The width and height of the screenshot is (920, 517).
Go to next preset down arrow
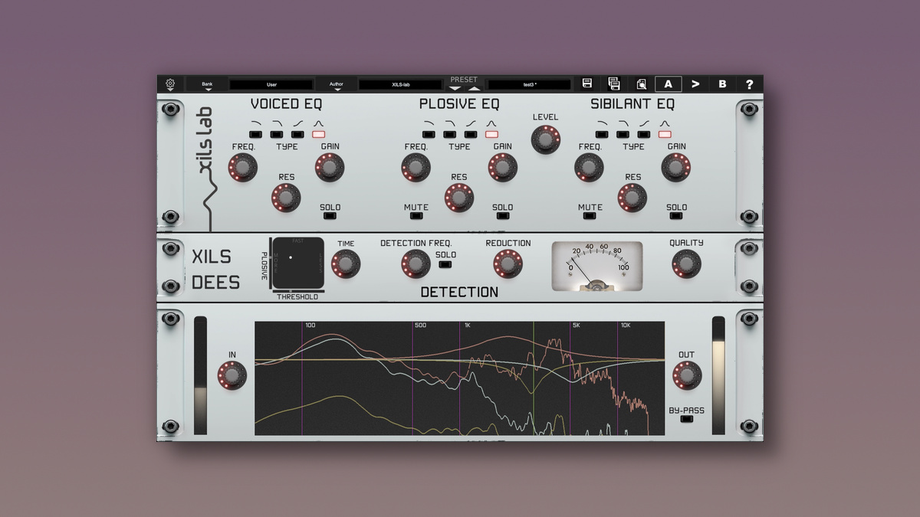[x=455, y=88]
